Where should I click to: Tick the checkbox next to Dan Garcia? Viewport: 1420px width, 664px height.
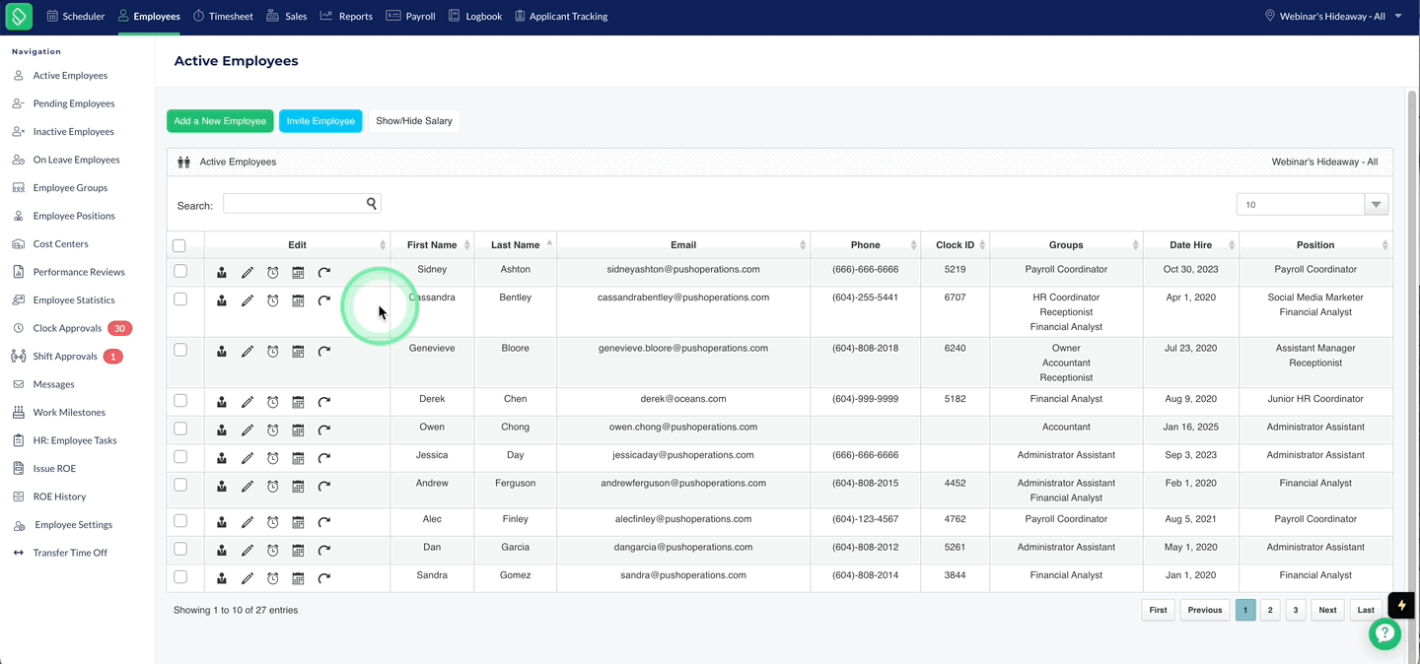point(180,549)
